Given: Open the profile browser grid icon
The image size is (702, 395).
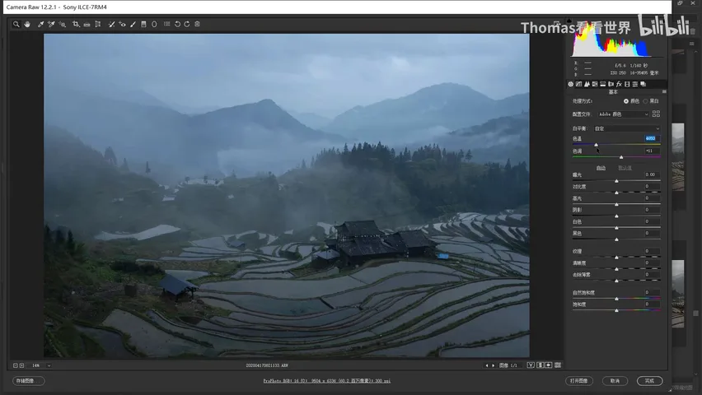Looking at the screenshot, I should tap(656, 114).
